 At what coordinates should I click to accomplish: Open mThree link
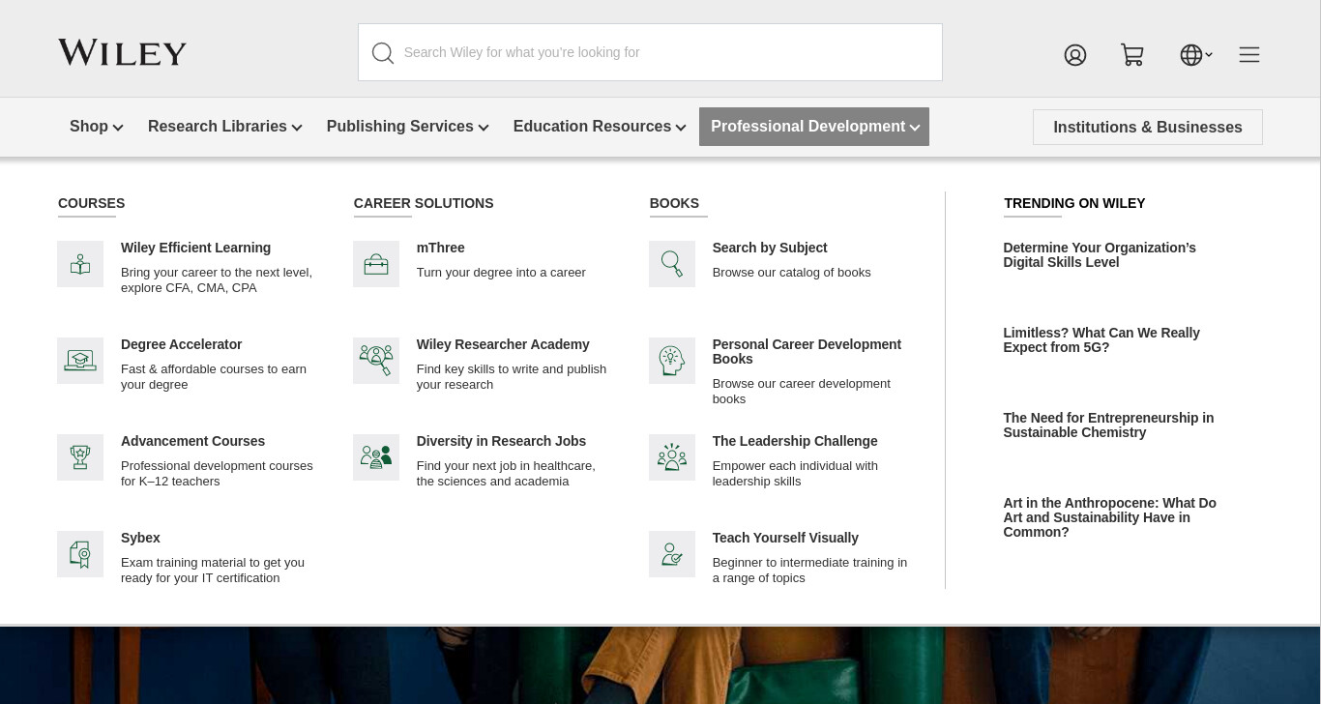(441, 249)
